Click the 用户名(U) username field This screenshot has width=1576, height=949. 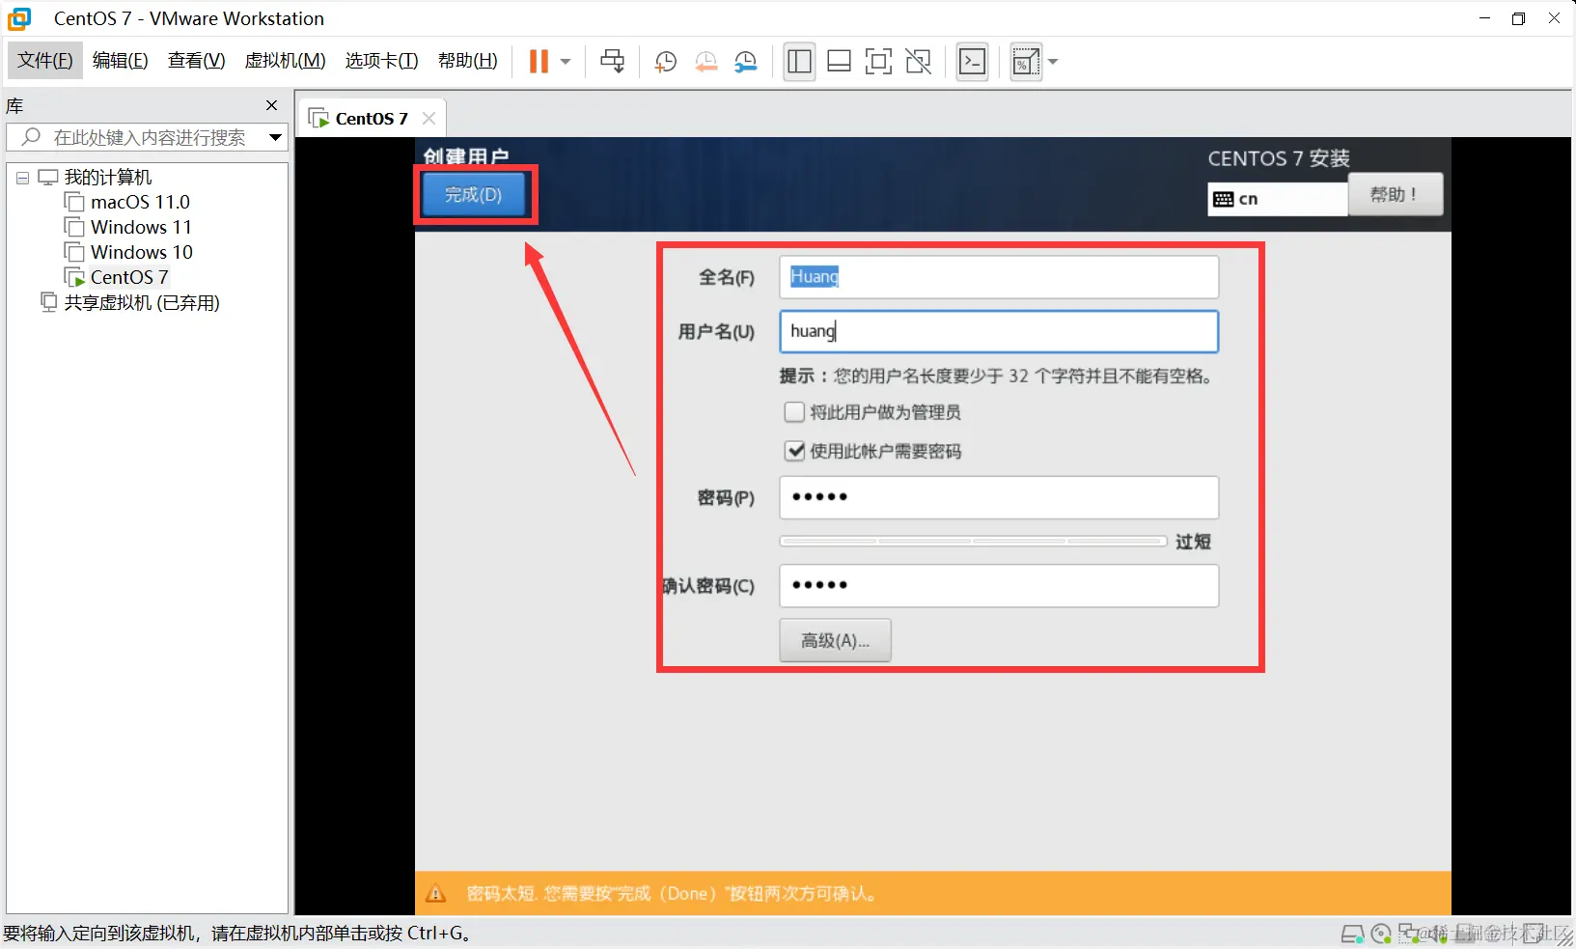pyautogui.click(x=999, y=331)
